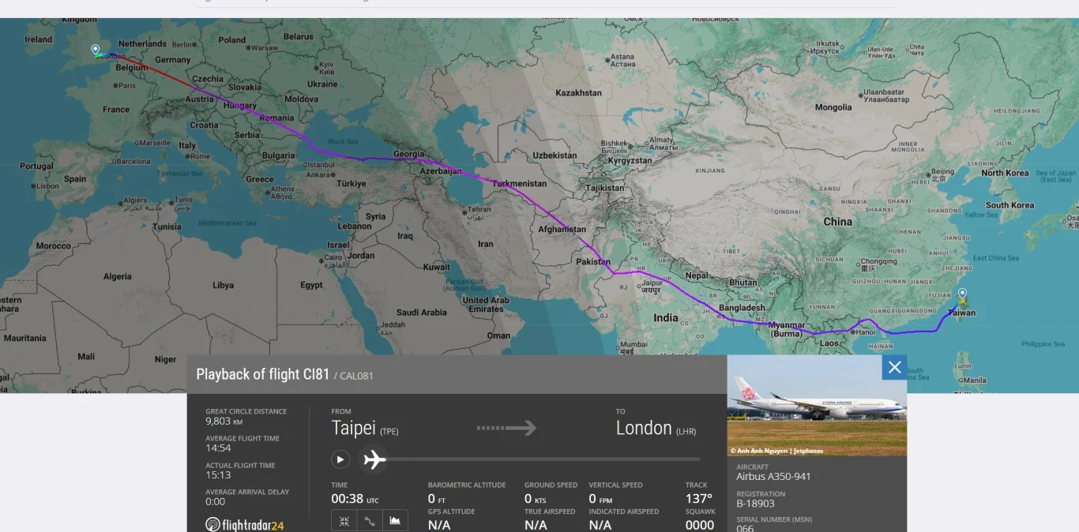Click the Kazakhstan label on the map
1079x532 pixels.
point(578,92)
